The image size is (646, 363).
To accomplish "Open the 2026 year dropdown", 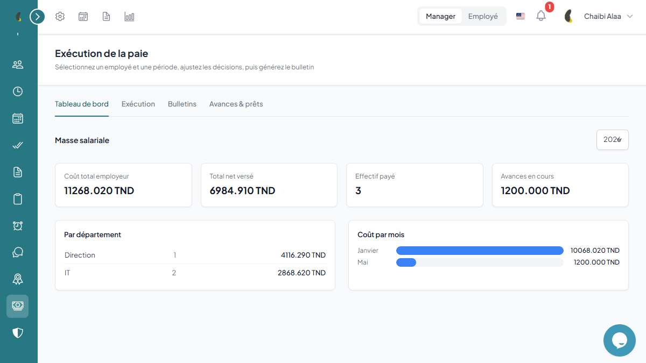I will 613,140.
